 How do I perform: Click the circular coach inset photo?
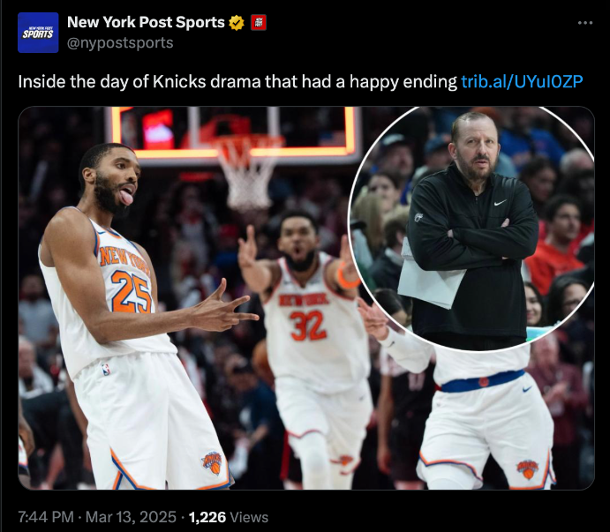coord(471,228)
